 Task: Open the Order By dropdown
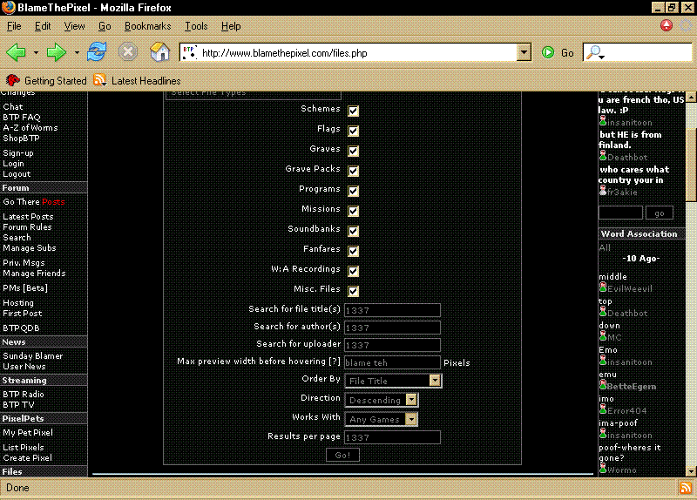point(394,381)
